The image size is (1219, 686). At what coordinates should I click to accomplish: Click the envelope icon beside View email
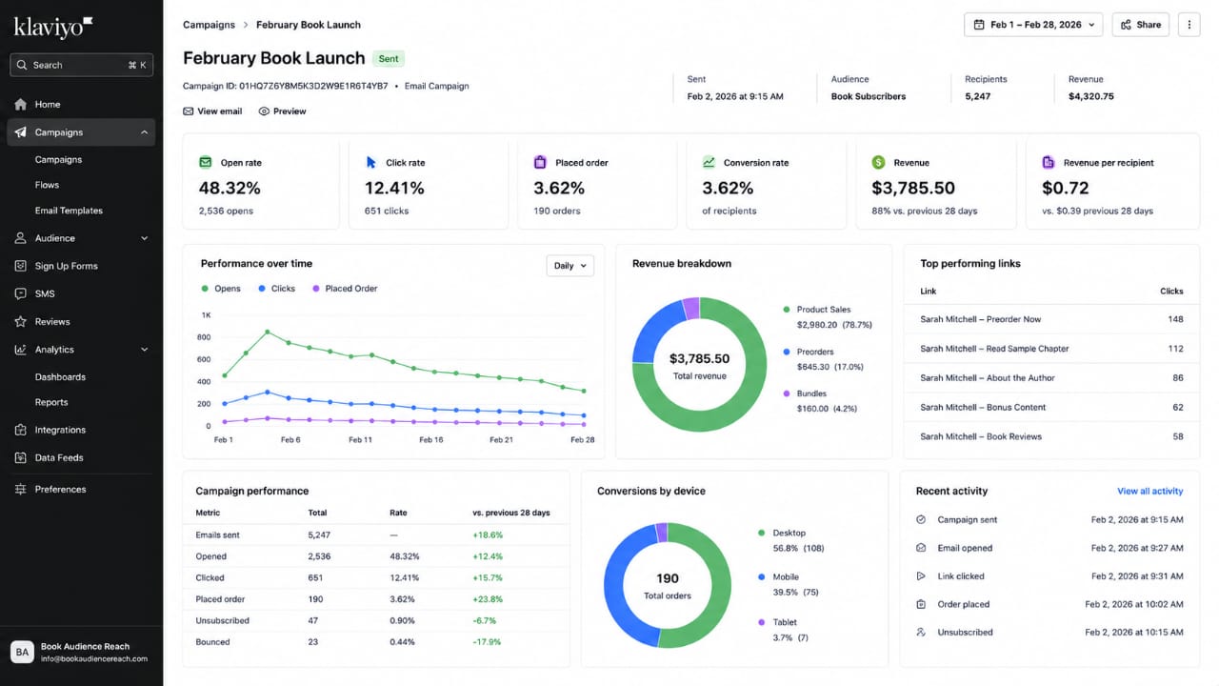(x=189, y=111)
